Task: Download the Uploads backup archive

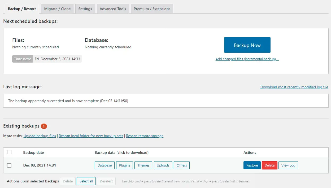Action: (x=163, y=165)
